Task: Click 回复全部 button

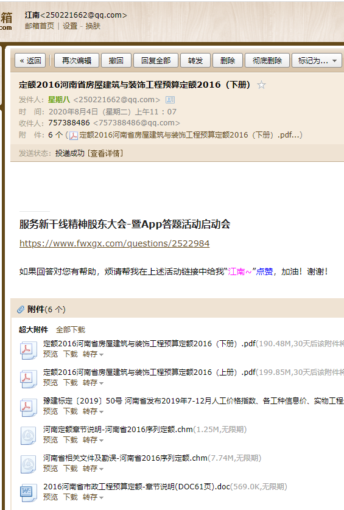Action: 156,60
